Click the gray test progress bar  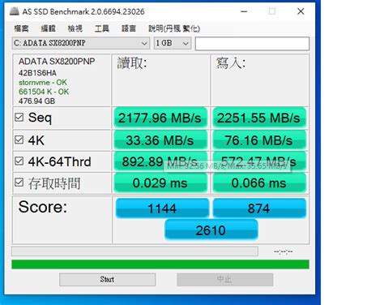tap(134, 251)
